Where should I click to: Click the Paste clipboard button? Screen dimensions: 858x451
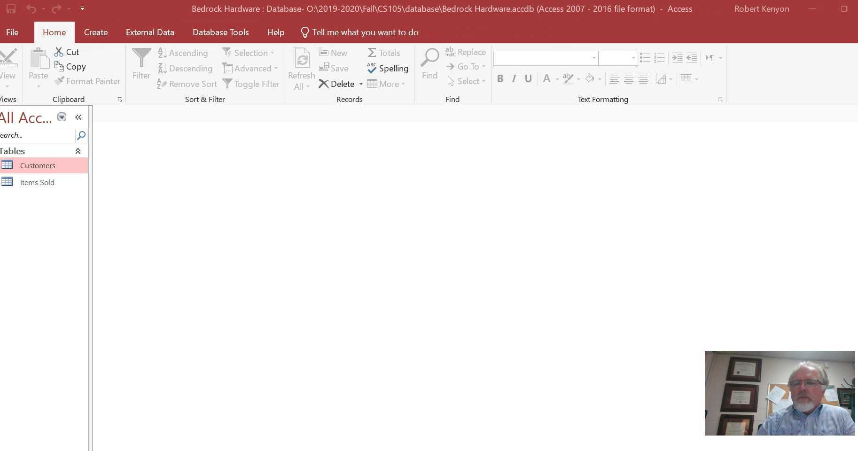pos(39,68)
